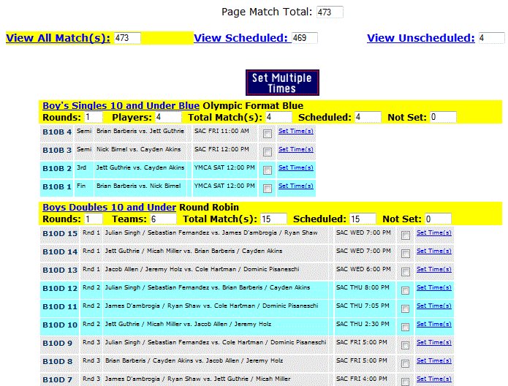The height and width of the screenshot is (386, 508).
Task: Check the box for match B10B 1
Action: [268, 189]
